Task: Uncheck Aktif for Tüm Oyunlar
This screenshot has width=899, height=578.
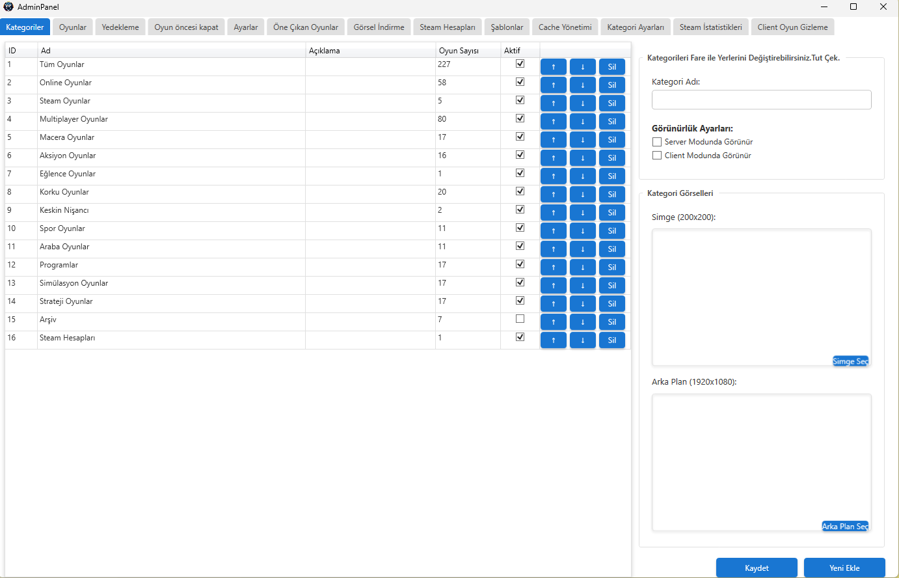Action: click(x=520, y=64)
